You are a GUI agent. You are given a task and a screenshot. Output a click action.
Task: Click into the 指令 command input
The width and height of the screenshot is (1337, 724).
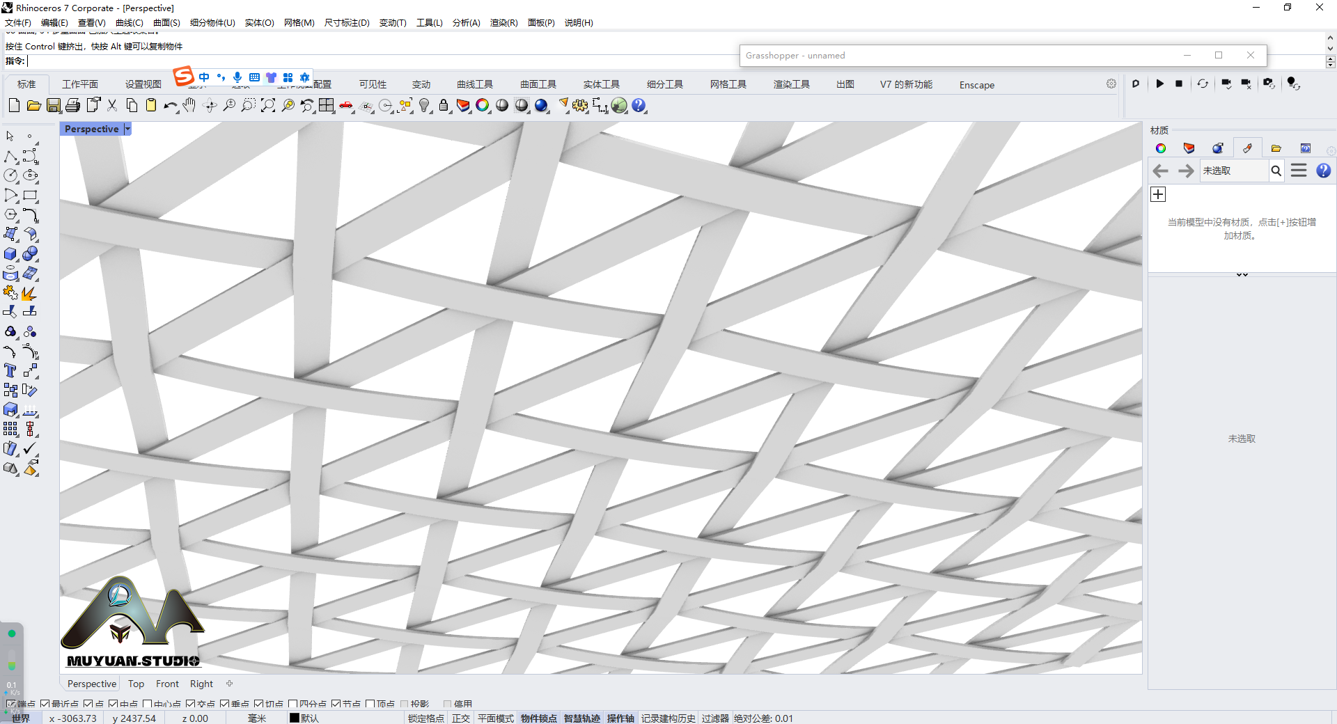coord(675,61)
